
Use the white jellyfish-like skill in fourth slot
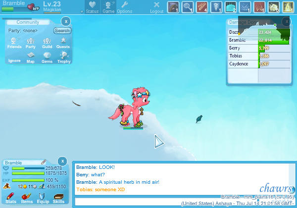coord(216,7)
